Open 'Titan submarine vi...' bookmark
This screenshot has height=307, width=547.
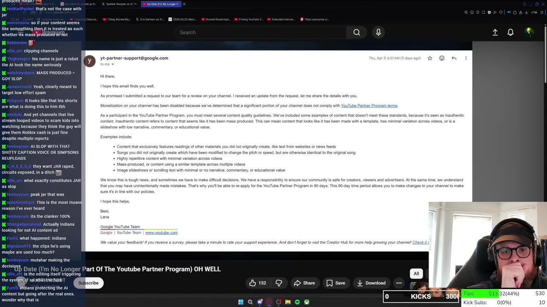(315, 19)
